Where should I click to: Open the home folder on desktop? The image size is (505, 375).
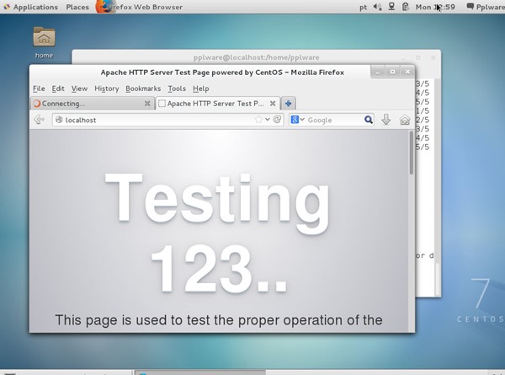point(44,38)
